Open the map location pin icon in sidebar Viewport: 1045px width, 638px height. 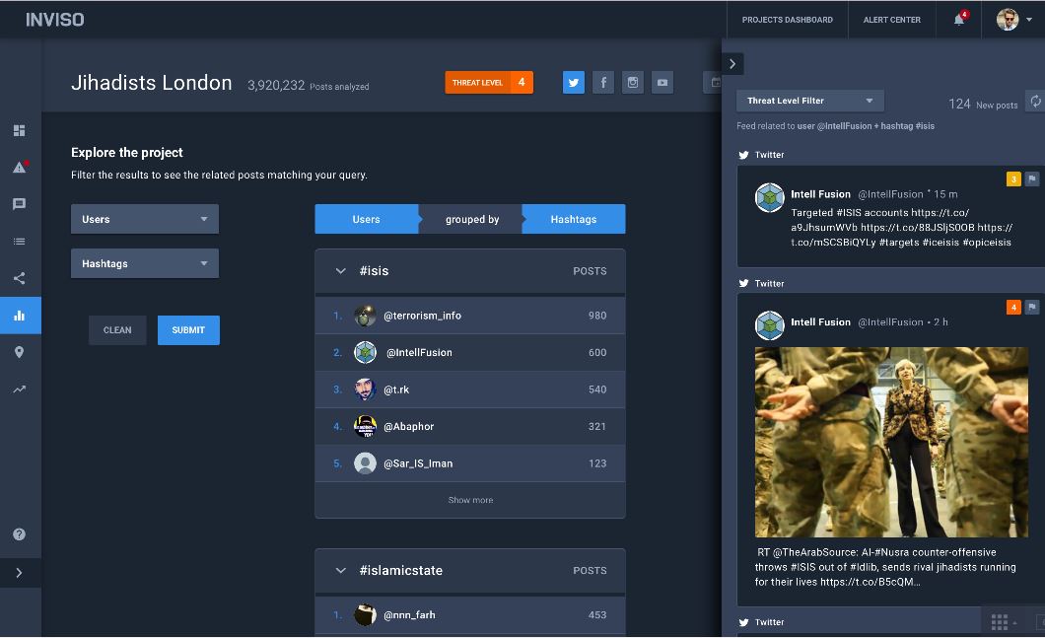pos(19,352)
